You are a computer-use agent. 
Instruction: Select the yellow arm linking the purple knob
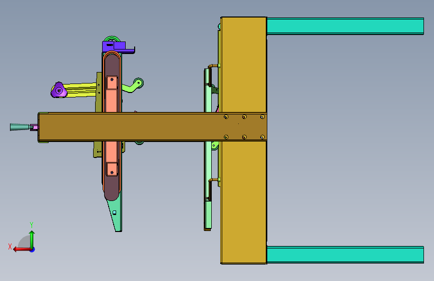pyautogui.click(x=81, y=90)
